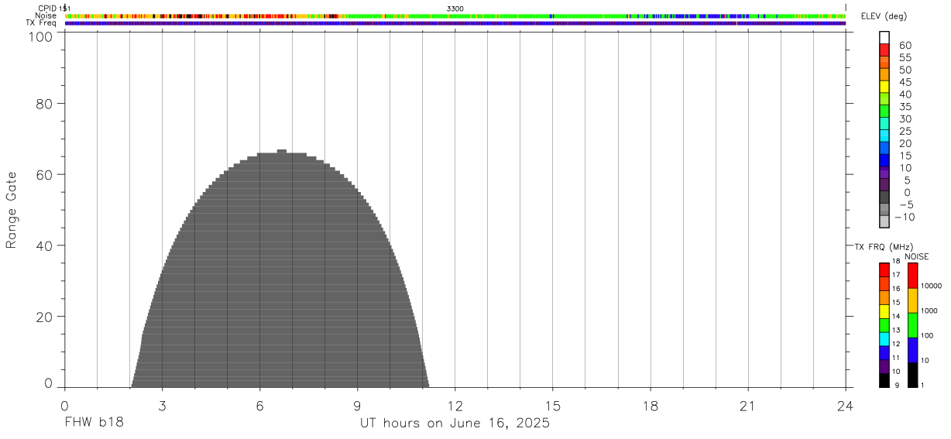This screenshot has width=951, height=439.
Task: Click the TX frequency strip above plot
Action: [x=455, y=23]
